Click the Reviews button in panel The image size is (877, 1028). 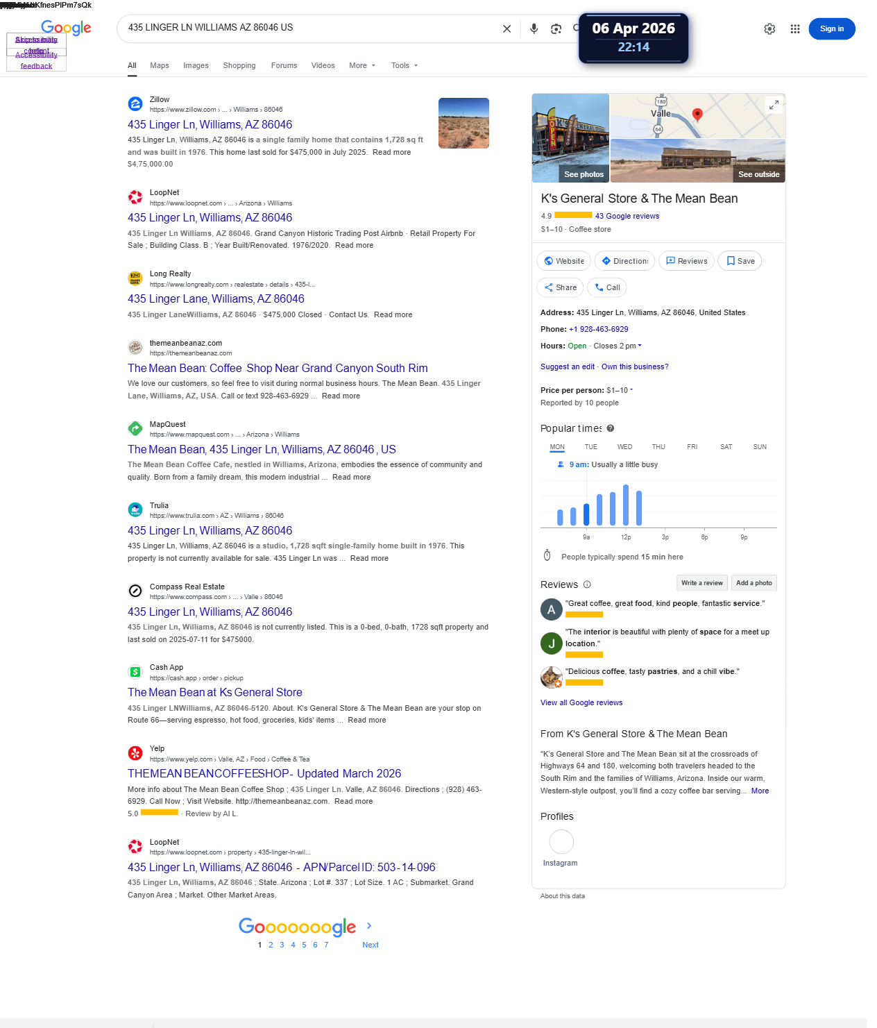(x=686, y=261)
